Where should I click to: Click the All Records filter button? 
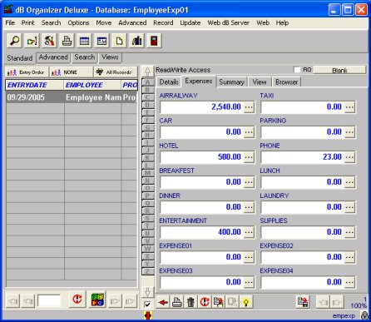click(116, 72)
